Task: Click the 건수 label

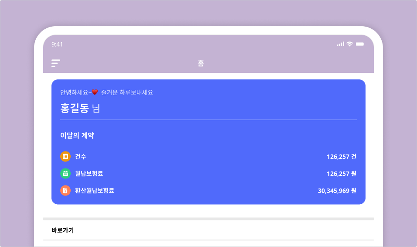Action: (x=80, y=156)
